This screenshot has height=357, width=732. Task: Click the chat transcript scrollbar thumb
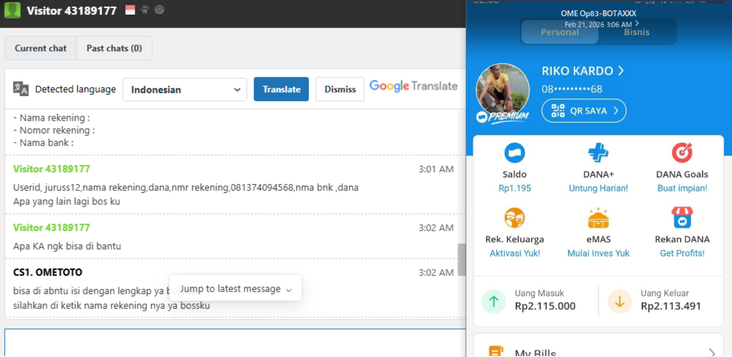point(461,260)
